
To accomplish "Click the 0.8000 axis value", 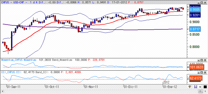I will (x=195, y=47).
